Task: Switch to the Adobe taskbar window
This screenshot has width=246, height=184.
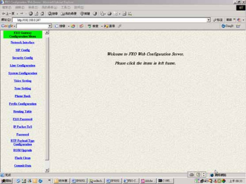Action: point(149,181)
